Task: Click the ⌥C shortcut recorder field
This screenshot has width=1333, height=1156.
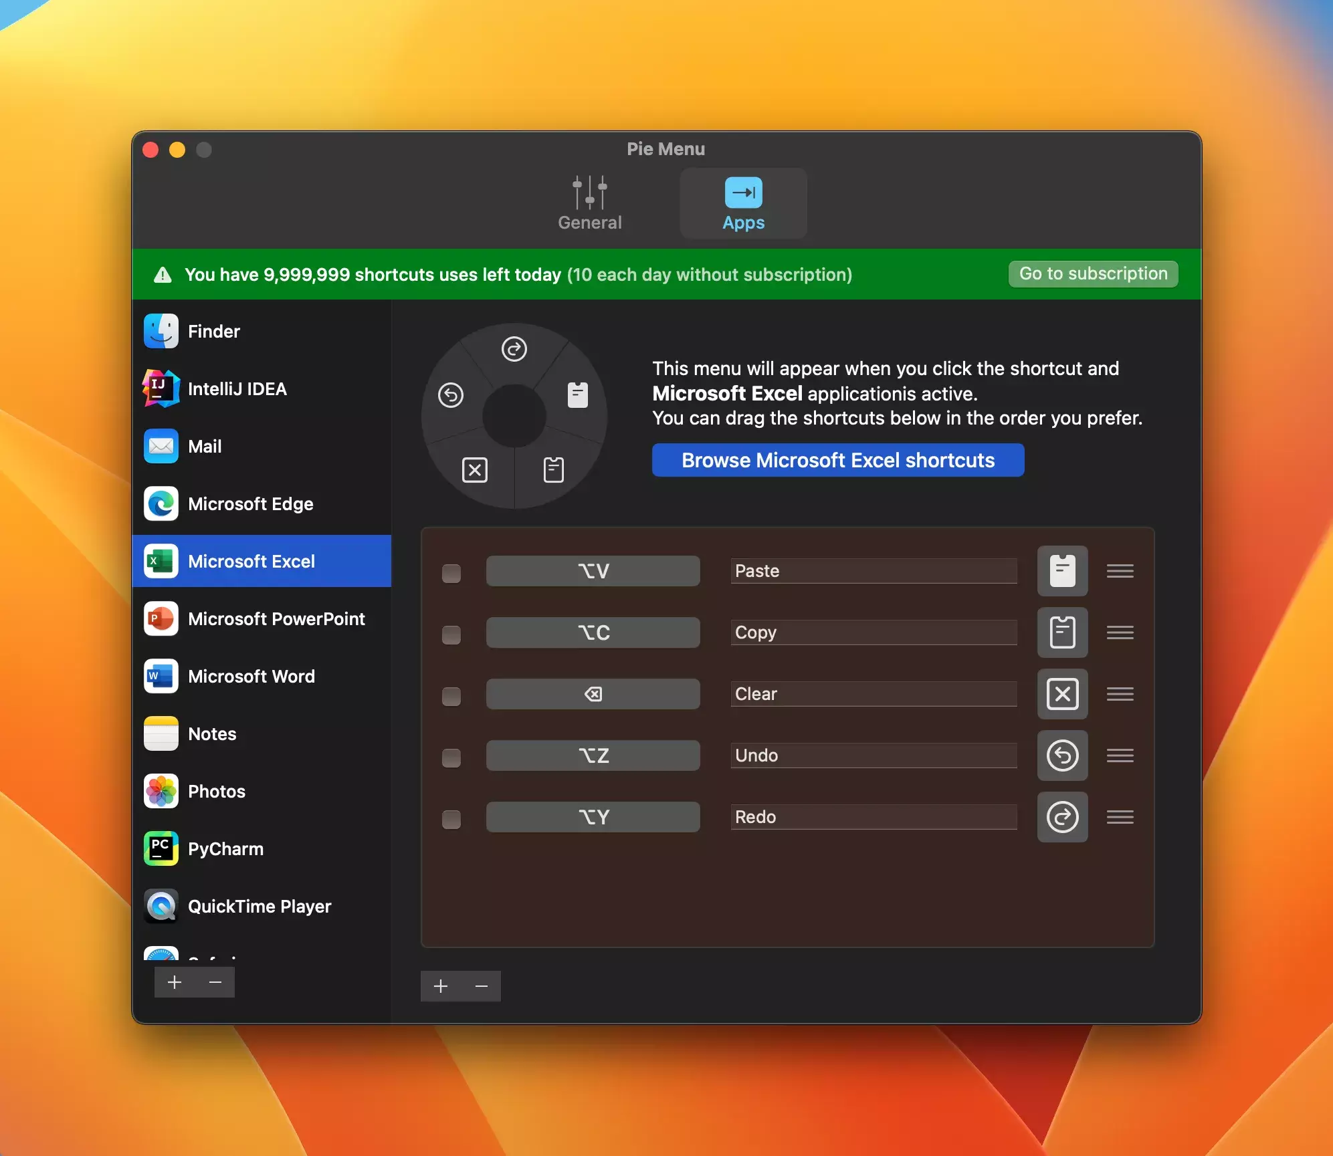Action: pyautogui.click(x=593, y=632)
